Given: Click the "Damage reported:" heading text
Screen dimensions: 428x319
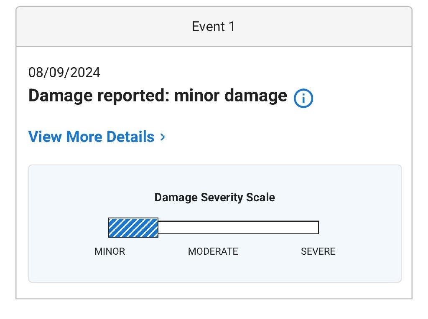Looking at the screenshot, I should 99,96.
